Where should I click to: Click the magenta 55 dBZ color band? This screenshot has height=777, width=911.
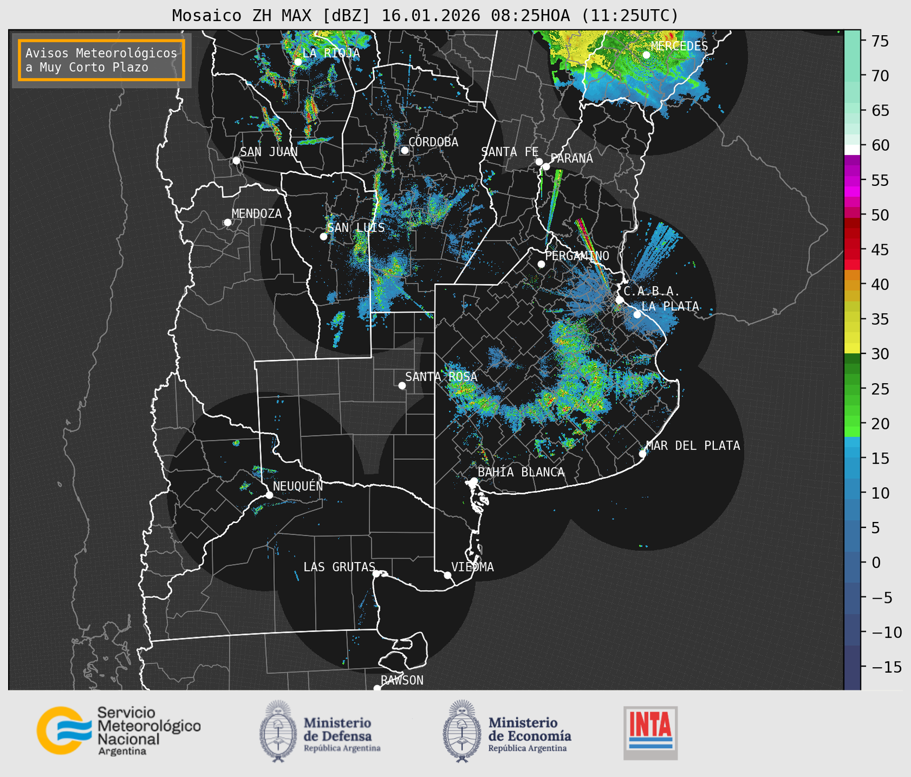click(852, 182)
